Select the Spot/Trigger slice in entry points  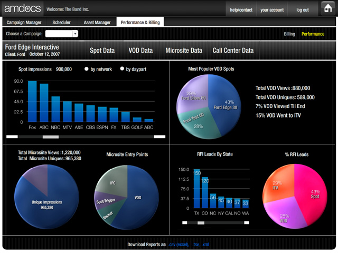105,201
